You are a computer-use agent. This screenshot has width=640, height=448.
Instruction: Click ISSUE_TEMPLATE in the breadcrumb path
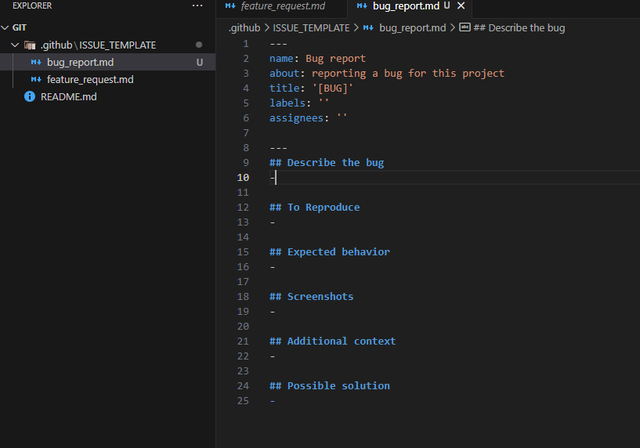click(311, 27)
